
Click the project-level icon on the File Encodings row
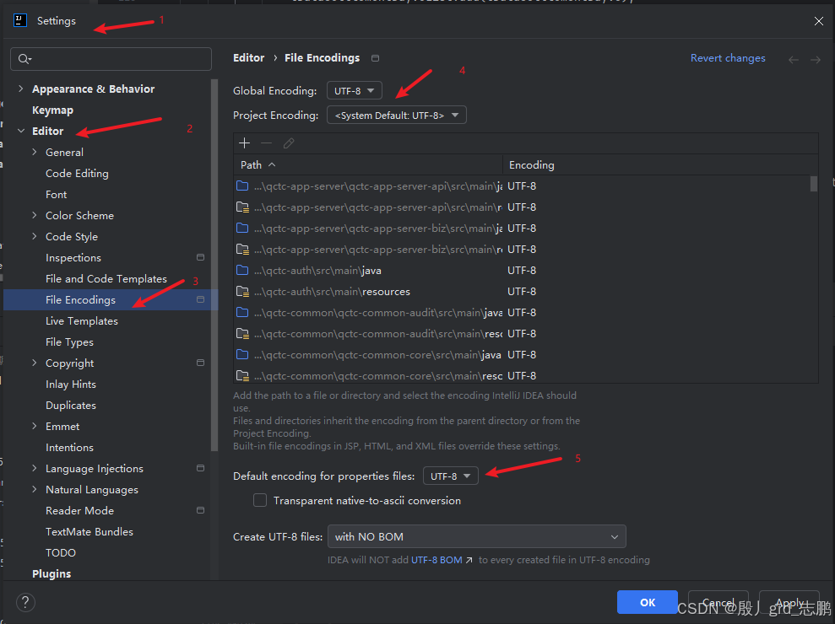[201, 299]
